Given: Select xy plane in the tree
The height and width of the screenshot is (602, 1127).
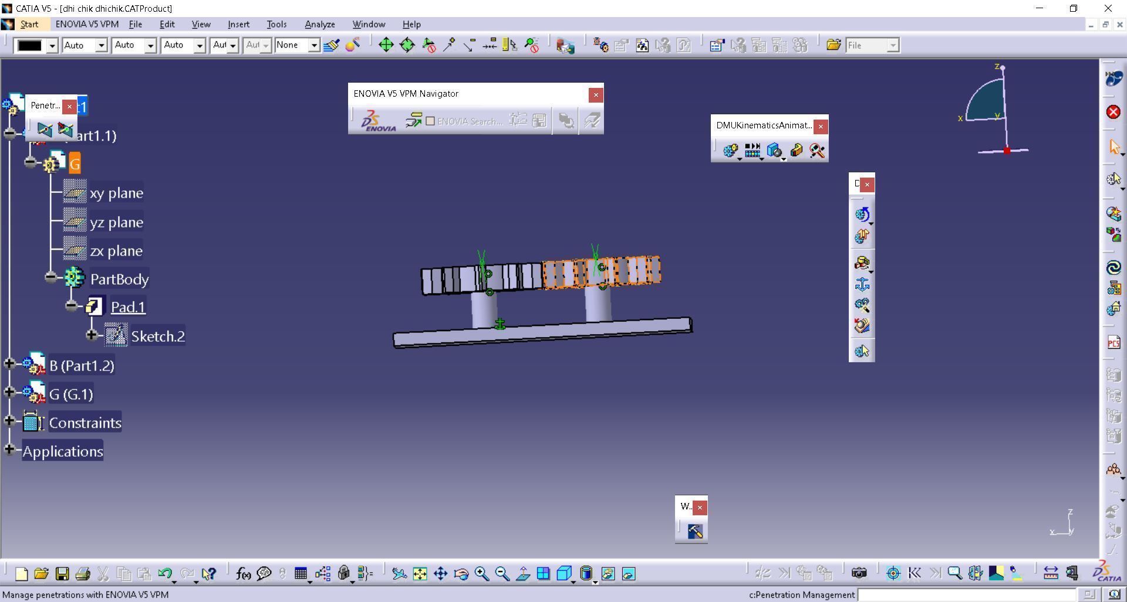Looking at the screenshot, I should pos(116,193).
